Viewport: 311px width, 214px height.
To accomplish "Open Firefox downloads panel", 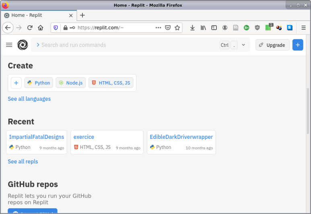I will pos(192,28).
